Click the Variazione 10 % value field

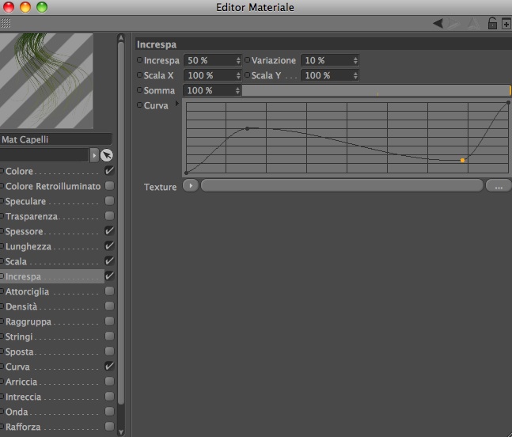[329, 60]
